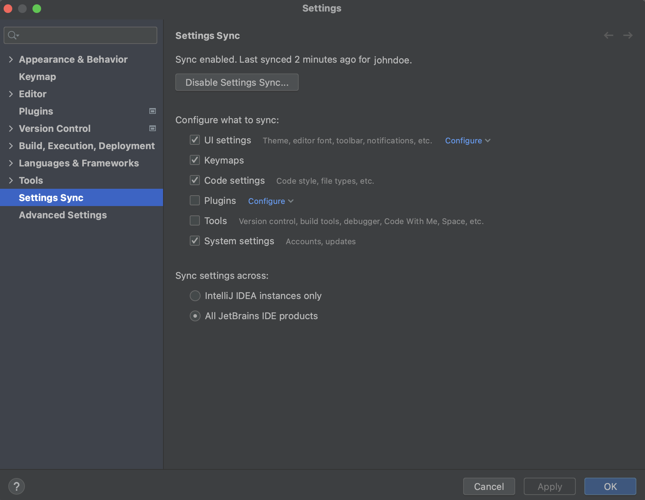The image size is (645, 500).
Task: Uncheck the UI settings checkbox
Action: [x=194, y=140]
